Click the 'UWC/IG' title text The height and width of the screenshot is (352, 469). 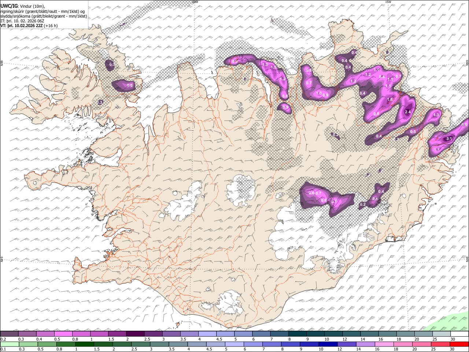(9, 6)
